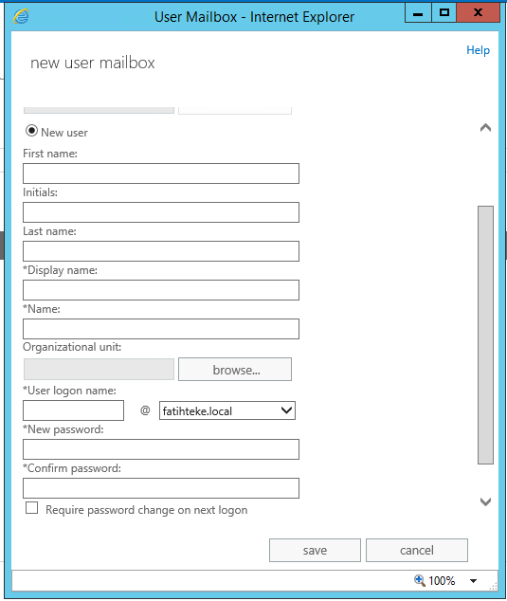This screenshot has width=507, height=601.
Task: Click the Internet Explorer logo icon
Action: tap(21, 16)
